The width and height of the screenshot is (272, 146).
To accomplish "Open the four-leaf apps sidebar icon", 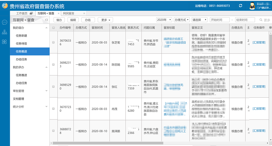I will click(x=5, y=42).
